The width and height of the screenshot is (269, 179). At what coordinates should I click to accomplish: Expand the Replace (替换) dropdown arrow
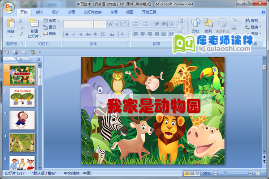[260, 27]
